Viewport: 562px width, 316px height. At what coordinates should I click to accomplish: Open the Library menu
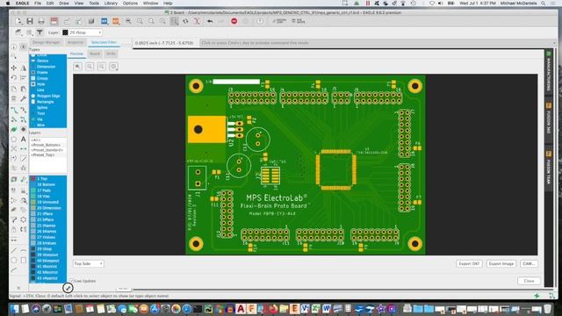111,4
